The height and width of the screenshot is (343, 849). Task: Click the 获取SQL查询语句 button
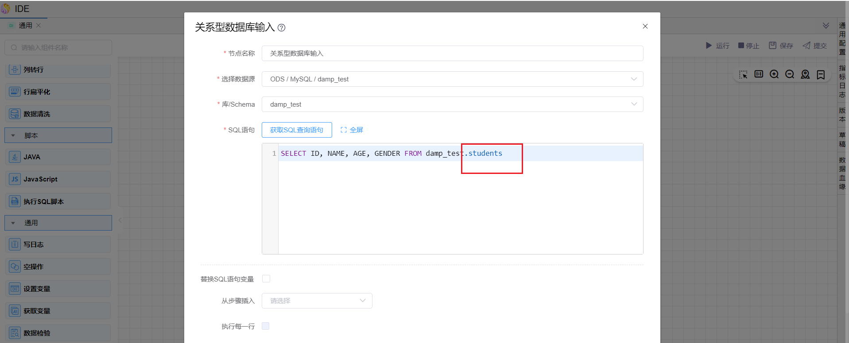[x=297, y=130]
